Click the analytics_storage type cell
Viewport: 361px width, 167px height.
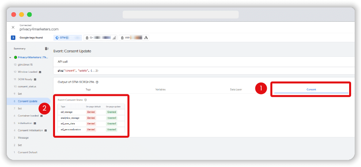[70, 118]
